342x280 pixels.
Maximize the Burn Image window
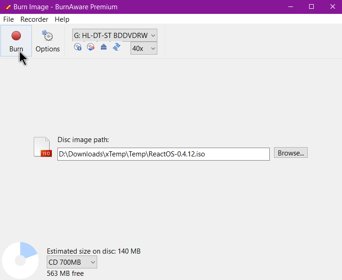311,7
